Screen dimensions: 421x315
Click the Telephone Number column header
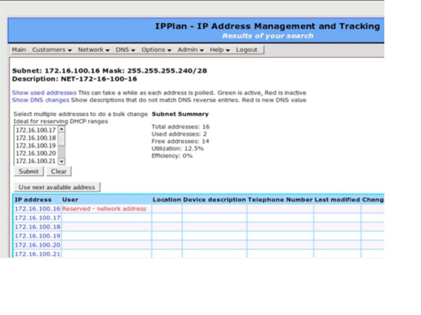tap(280, 200)
